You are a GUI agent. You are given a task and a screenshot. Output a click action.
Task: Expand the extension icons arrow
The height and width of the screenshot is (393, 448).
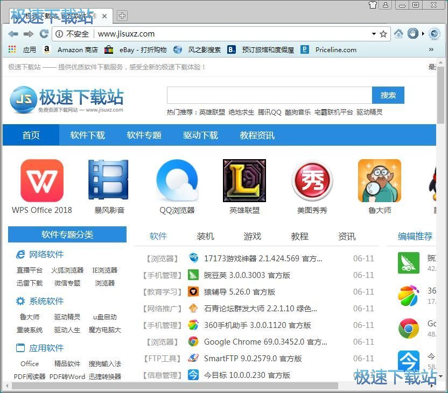pyautogui.click(x=423, y=34)
